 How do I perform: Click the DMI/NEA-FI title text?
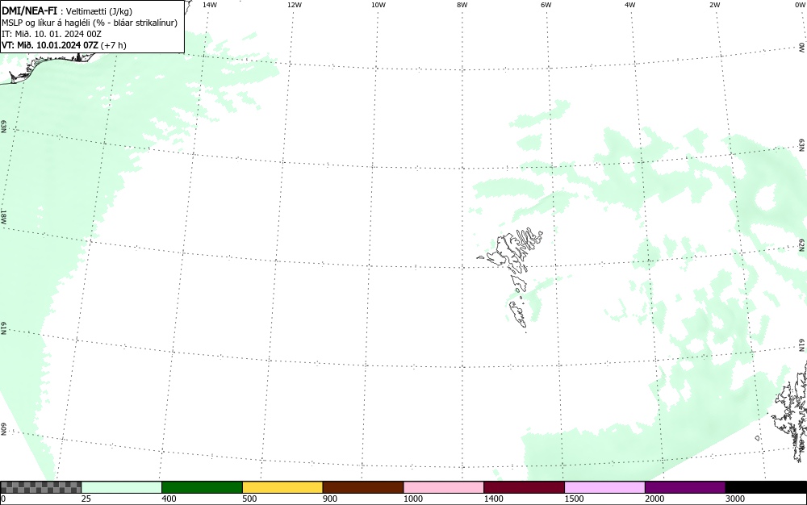coord(29,10)
